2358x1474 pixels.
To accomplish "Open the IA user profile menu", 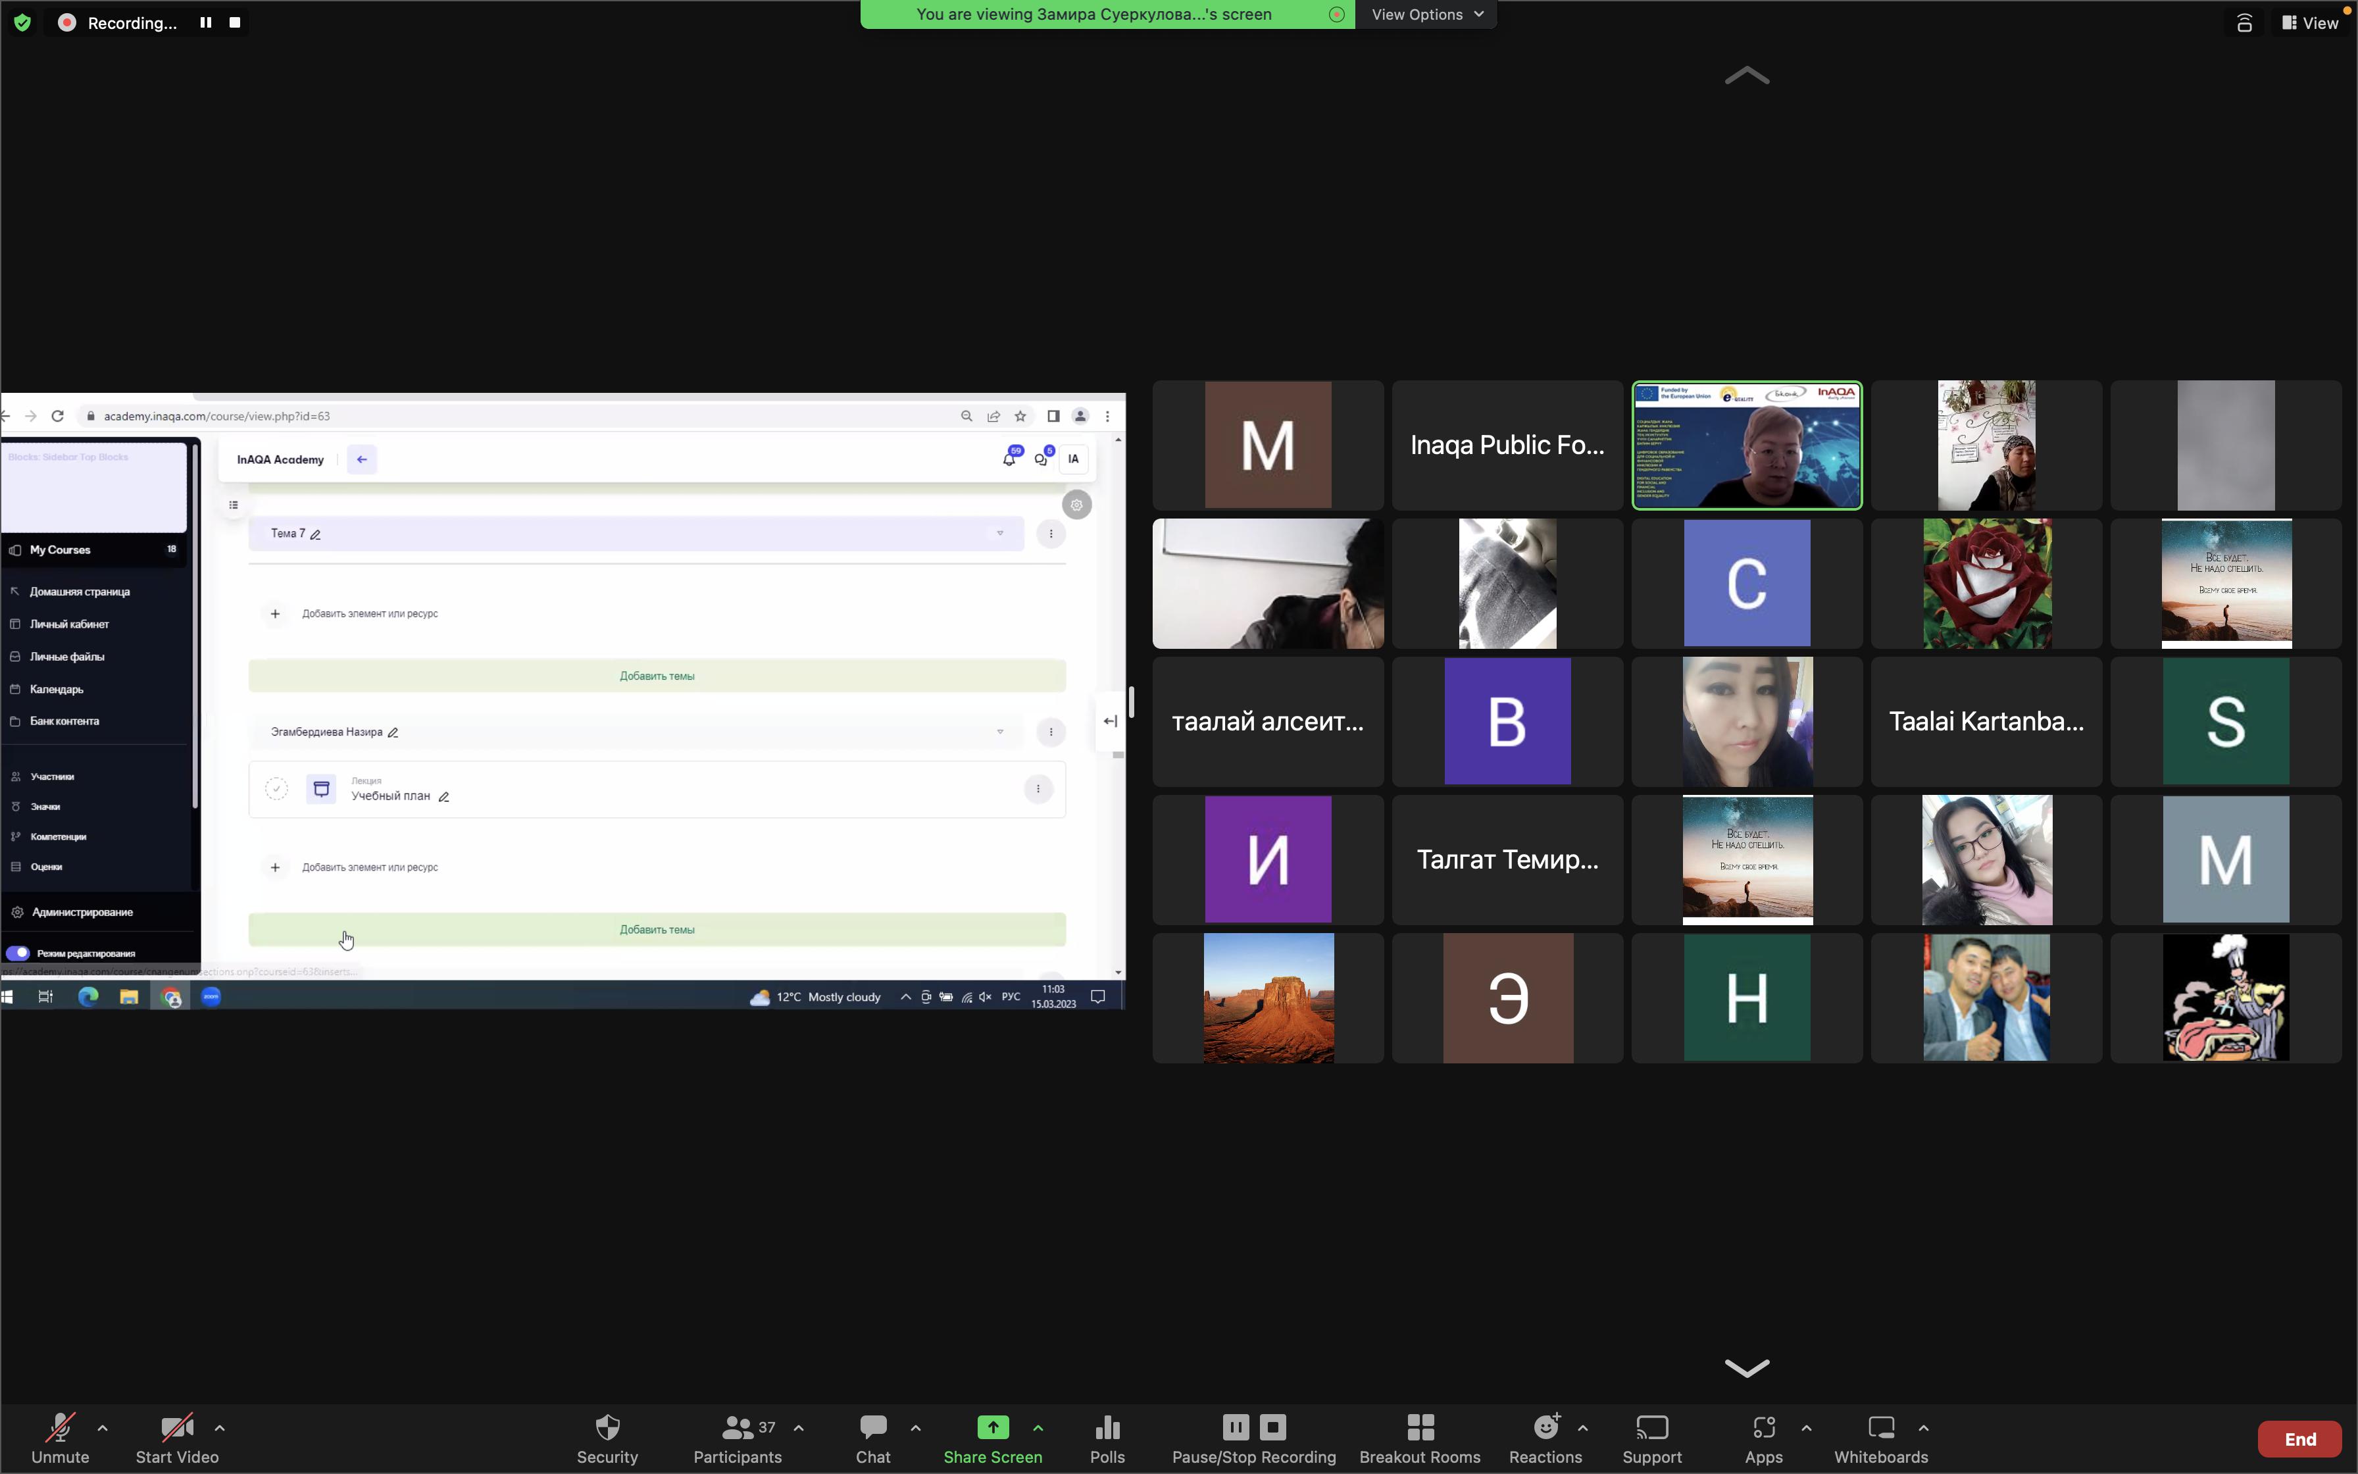I will [1074, 459].
